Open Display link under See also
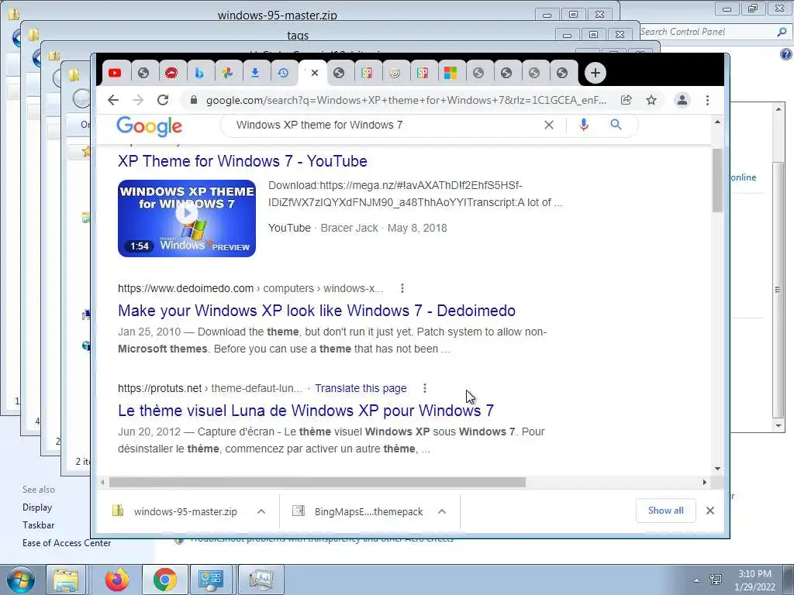794x595 pixels. (x=37, y=507)
